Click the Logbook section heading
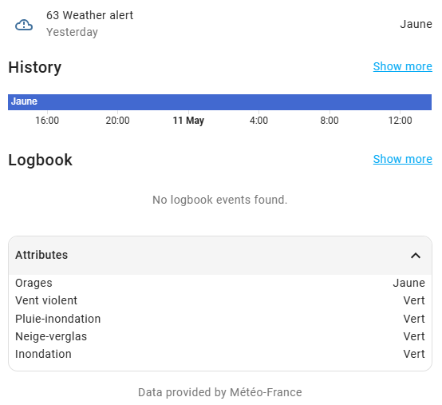 tap(41, 160)
